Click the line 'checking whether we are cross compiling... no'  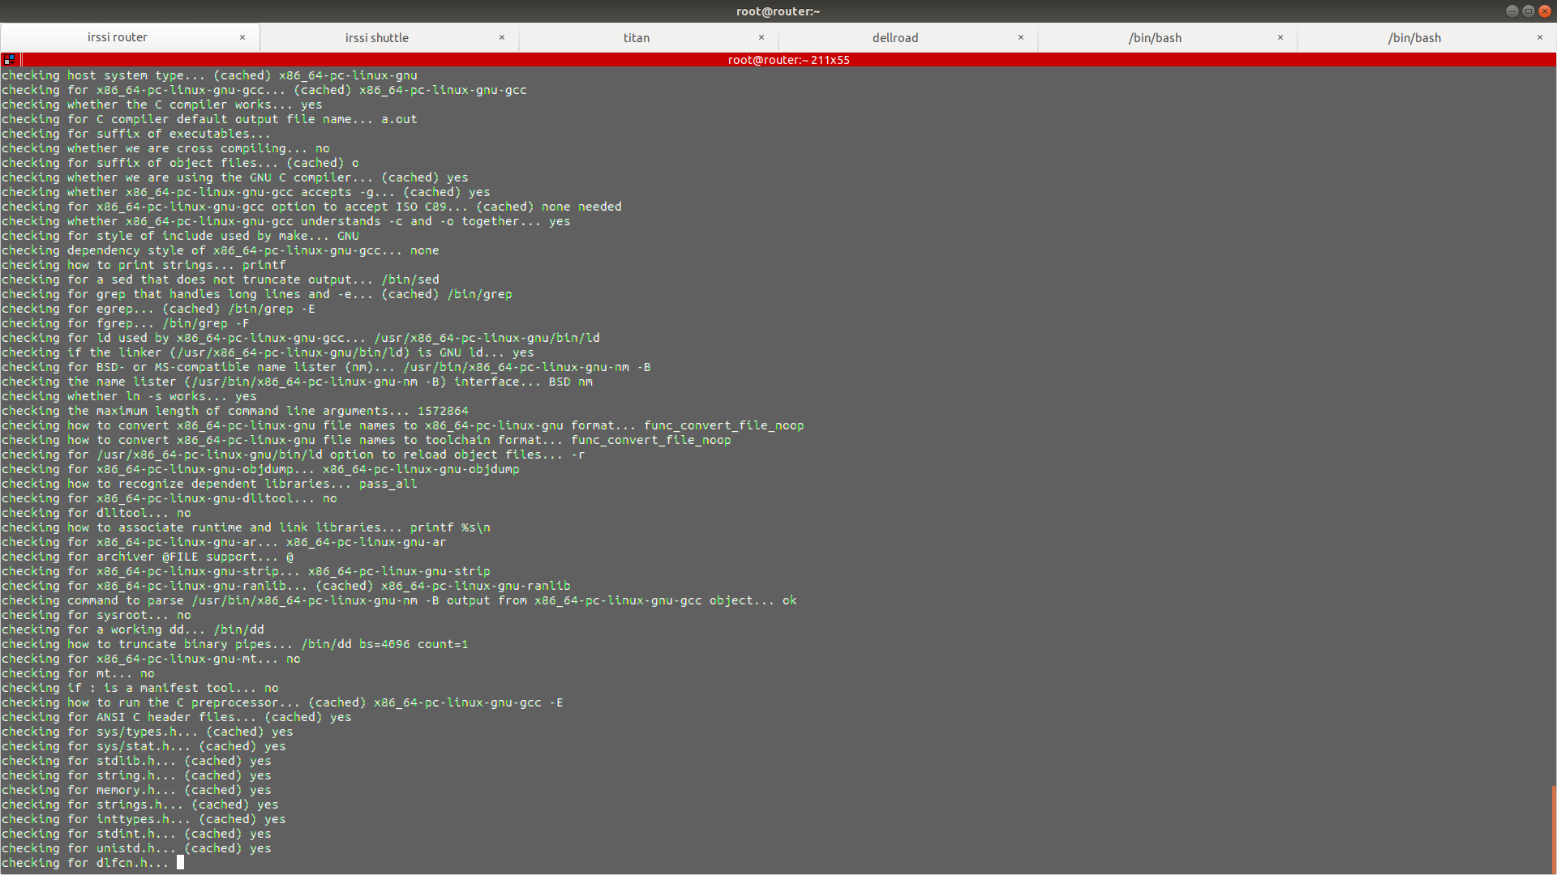(x=165, y=148)
